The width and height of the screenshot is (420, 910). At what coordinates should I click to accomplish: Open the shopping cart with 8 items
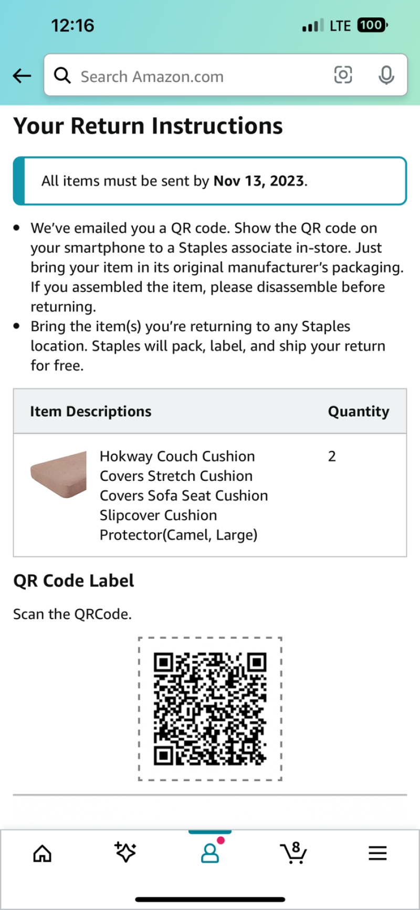(293, 852)
